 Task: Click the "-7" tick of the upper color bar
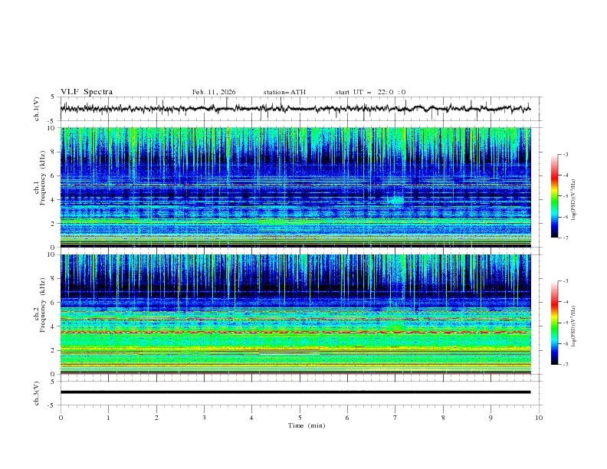[565, 238]
